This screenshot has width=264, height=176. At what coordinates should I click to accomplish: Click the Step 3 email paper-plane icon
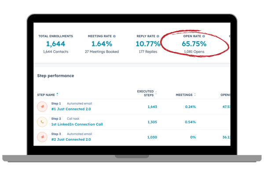[42, 137]
